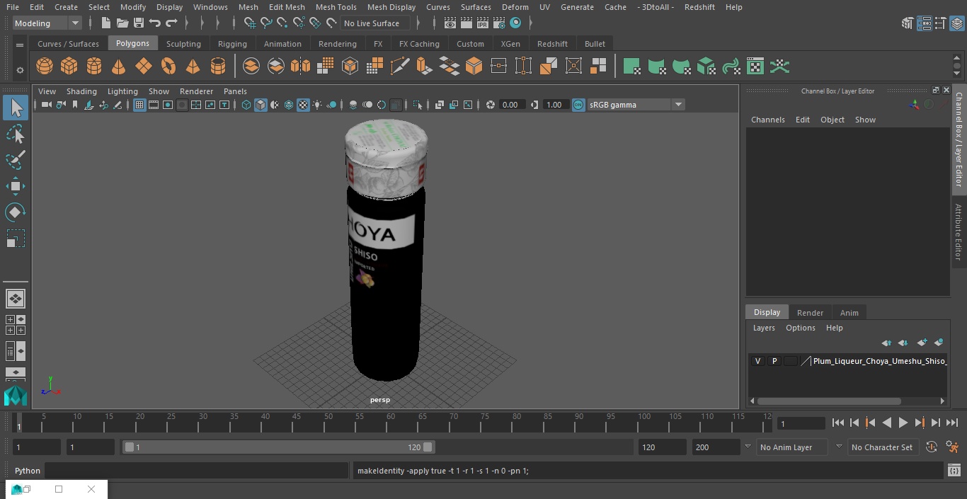Click the Python command language label
The image size is (967, 499).
pyautogui.click(x=28, y=471)
